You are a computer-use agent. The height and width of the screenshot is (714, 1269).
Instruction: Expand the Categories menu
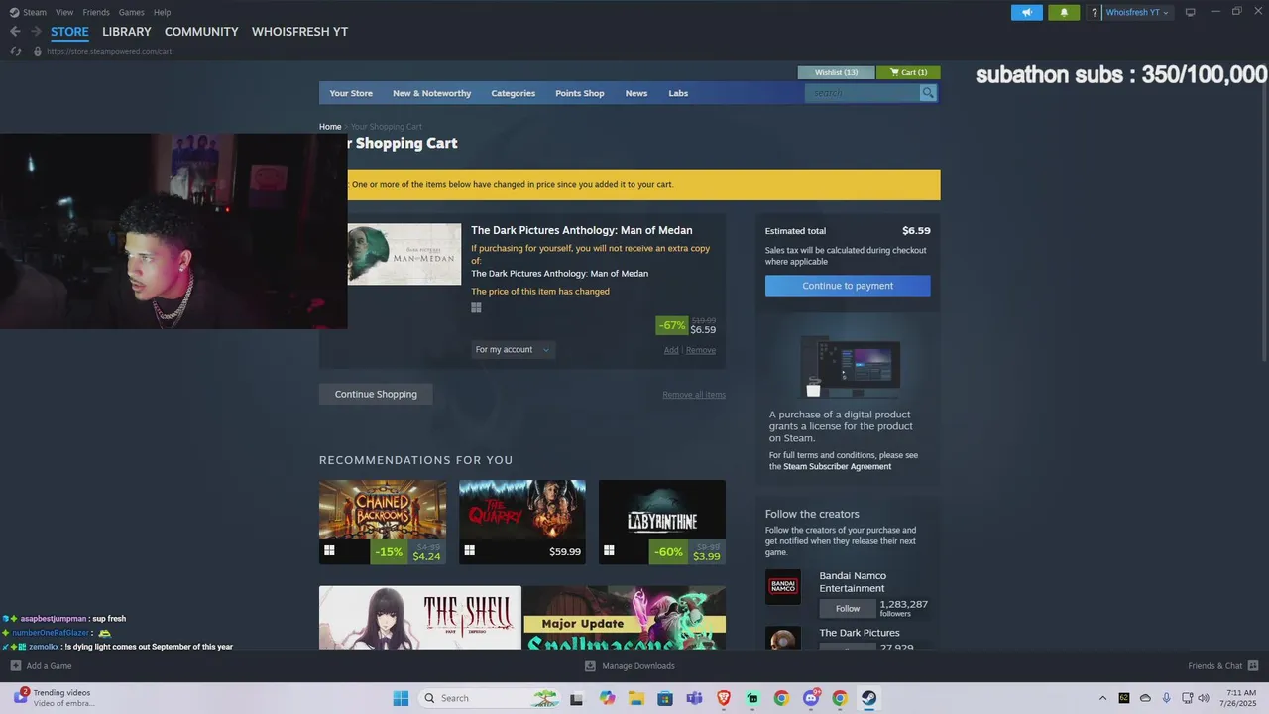513,93
